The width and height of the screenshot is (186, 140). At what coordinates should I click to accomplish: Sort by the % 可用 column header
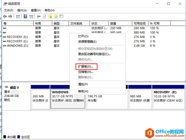(x=159, y=23)
